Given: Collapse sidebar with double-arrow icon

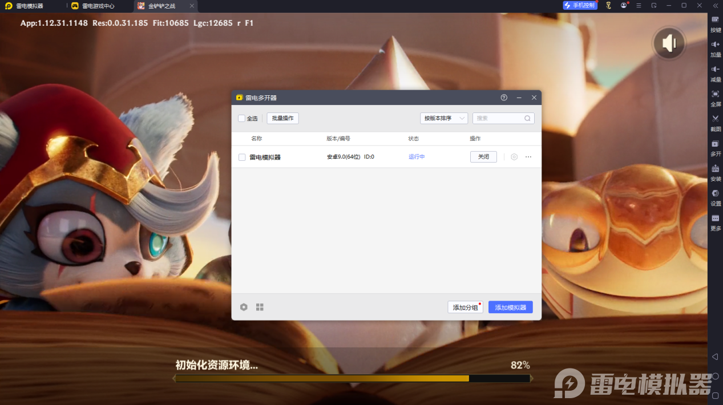Looking at the screenshot, I should [x=715, y=5].
